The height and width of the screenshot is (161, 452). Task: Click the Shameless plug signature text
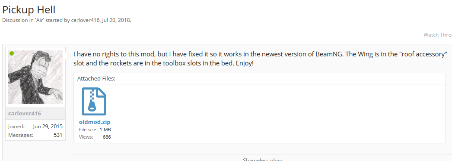pyautogui.click(x=262, y=160)
